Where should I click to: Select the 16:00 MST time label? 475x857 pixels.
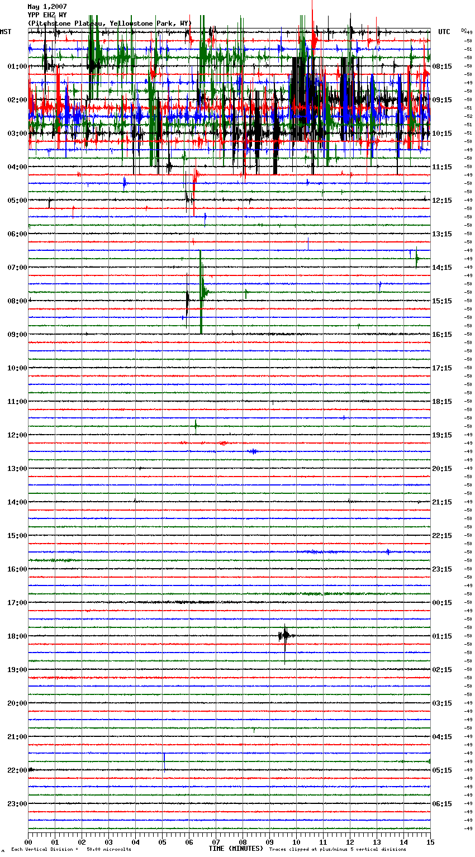[x=17, y=569]
